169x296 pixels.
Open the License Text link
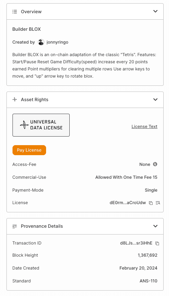coord(144,127)
